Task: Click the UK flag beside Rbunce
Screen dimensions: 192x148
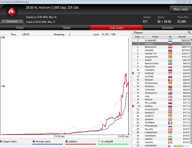Action: pos(170,99)
